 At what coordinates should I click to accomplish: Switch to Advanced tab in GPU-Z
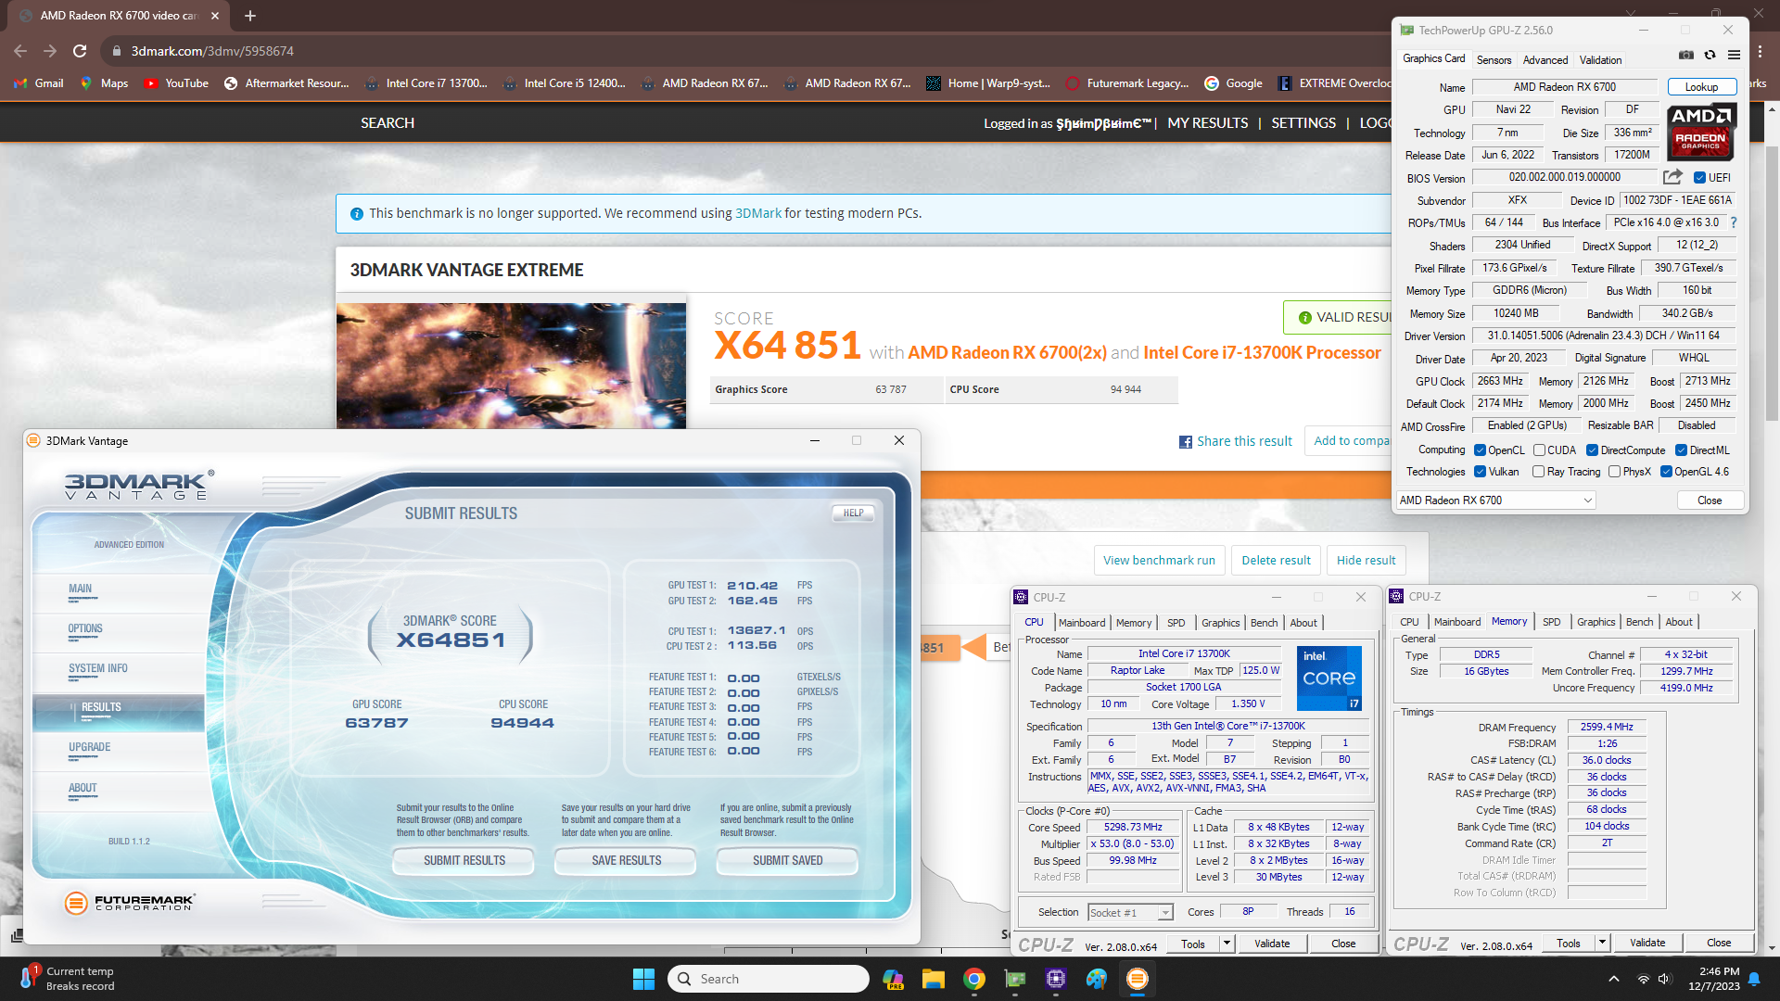coord(1545,59)
